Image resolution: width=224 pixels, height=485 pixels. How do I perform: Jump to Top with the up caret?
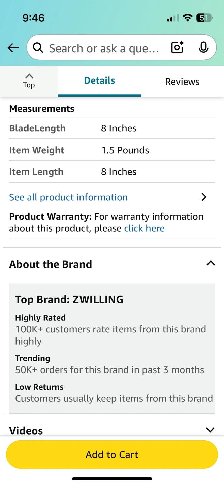(29, 81)
